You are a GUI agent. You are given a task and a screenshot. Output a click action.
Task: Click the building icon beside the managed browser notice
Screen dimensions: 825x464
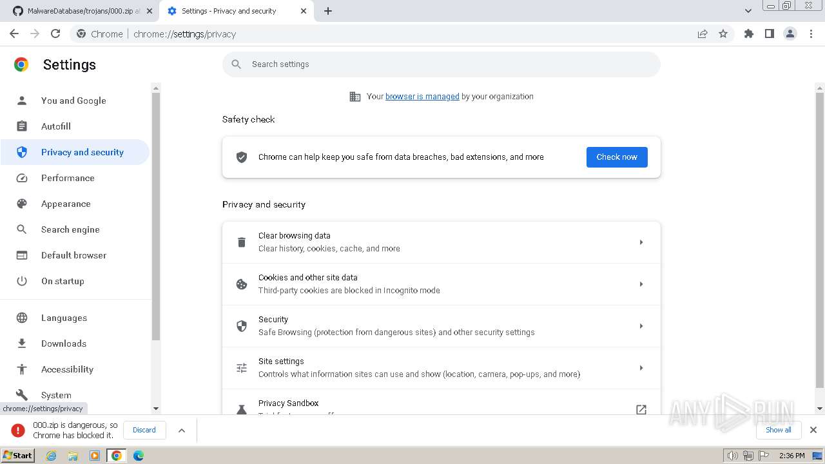[x=355, y=97]
